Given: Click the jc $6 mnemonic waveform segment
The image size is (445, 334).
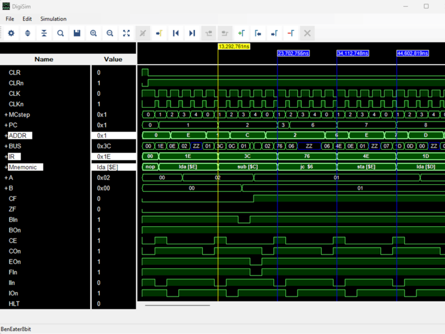Looking at the screenshot, I should pyautogui.click(x=307, y=167).
